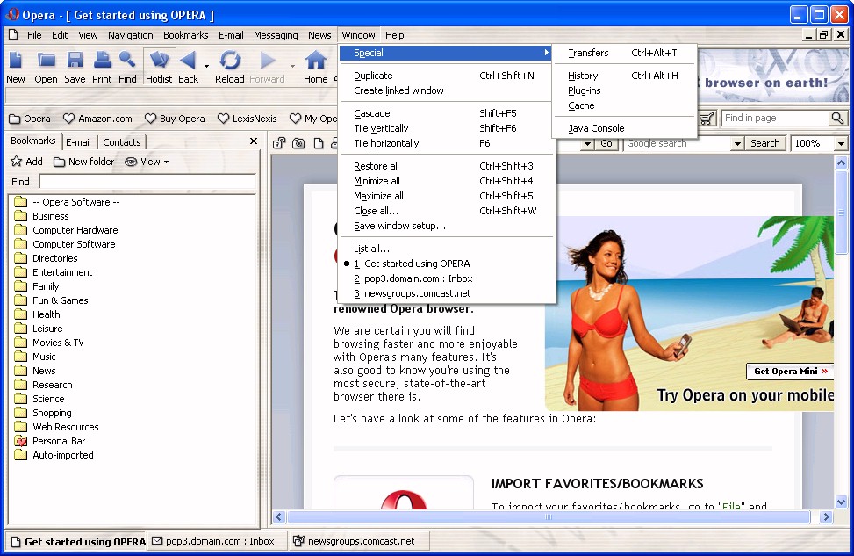Open the Amazon.com personal bar bookmark
854x556 pixels.
(x=97, y=119)
